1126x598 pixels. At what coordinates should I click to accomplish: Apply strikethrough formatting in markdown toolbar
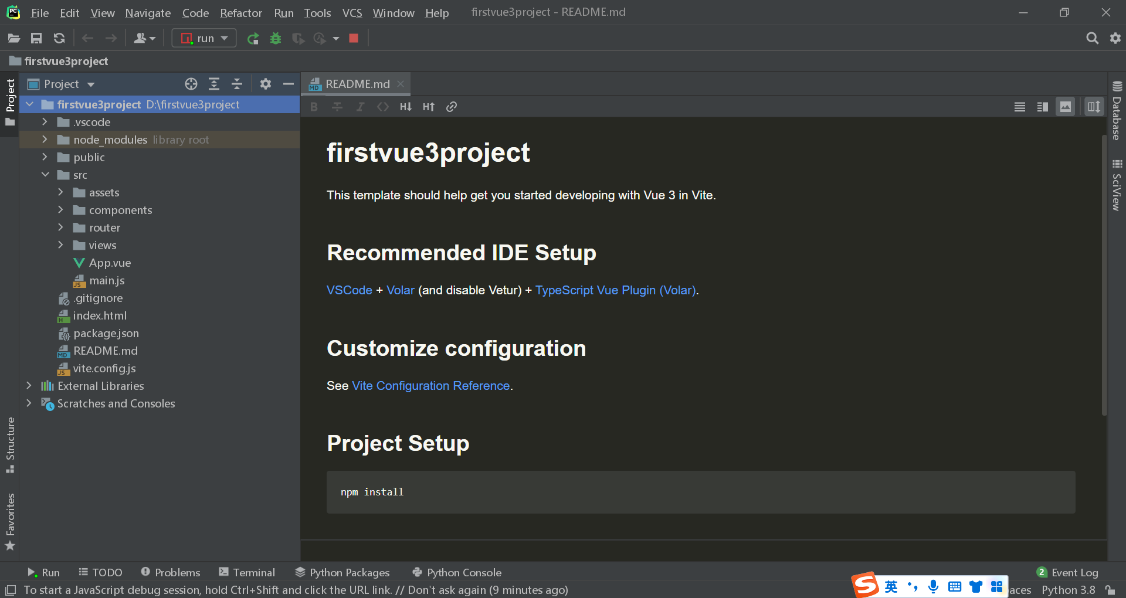[x=337, y=107]
